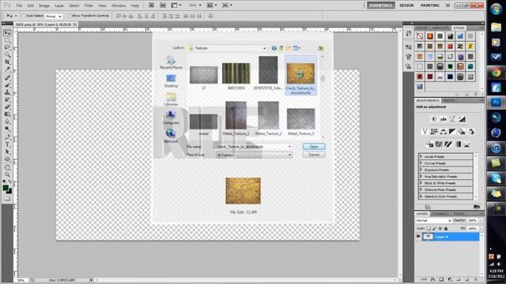Select the Move tool

7,33
